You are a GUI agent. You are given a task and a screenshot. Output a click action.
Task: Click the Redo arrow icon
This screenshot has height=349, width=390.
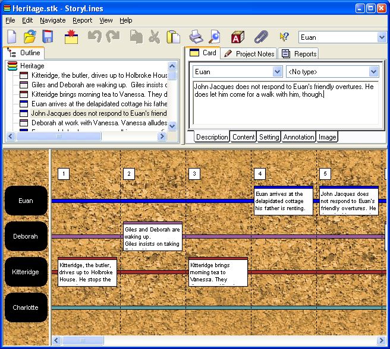(113, 36)
